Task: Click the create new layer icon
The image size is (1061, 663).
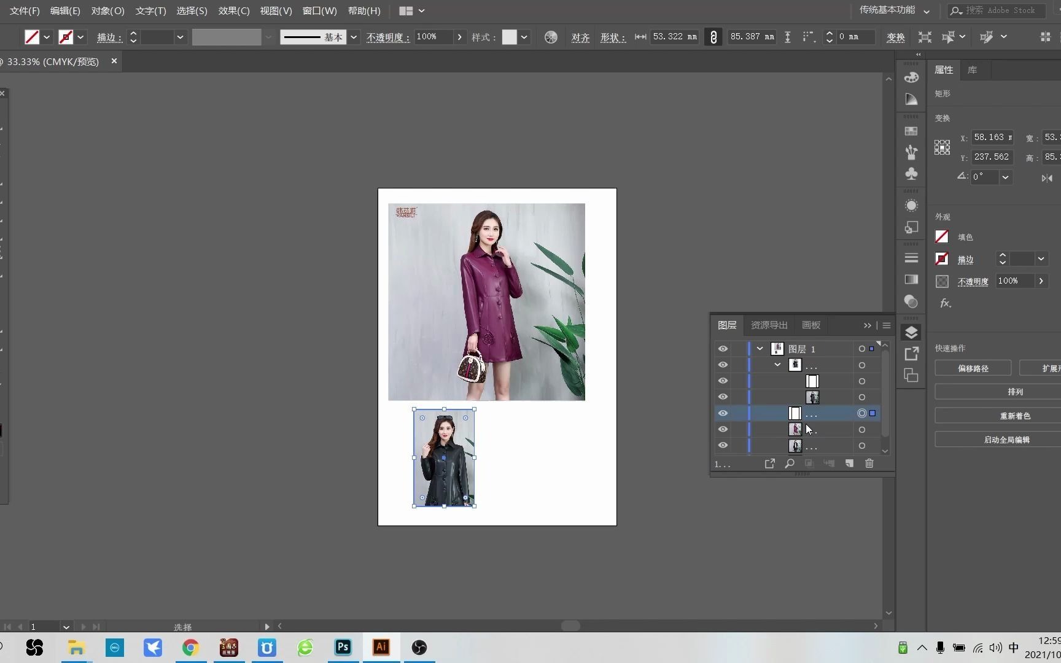Action: coord(849,463)
